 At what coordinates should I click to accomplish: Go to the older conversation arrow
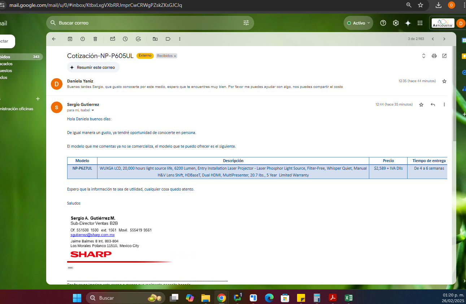coord(444,39)
